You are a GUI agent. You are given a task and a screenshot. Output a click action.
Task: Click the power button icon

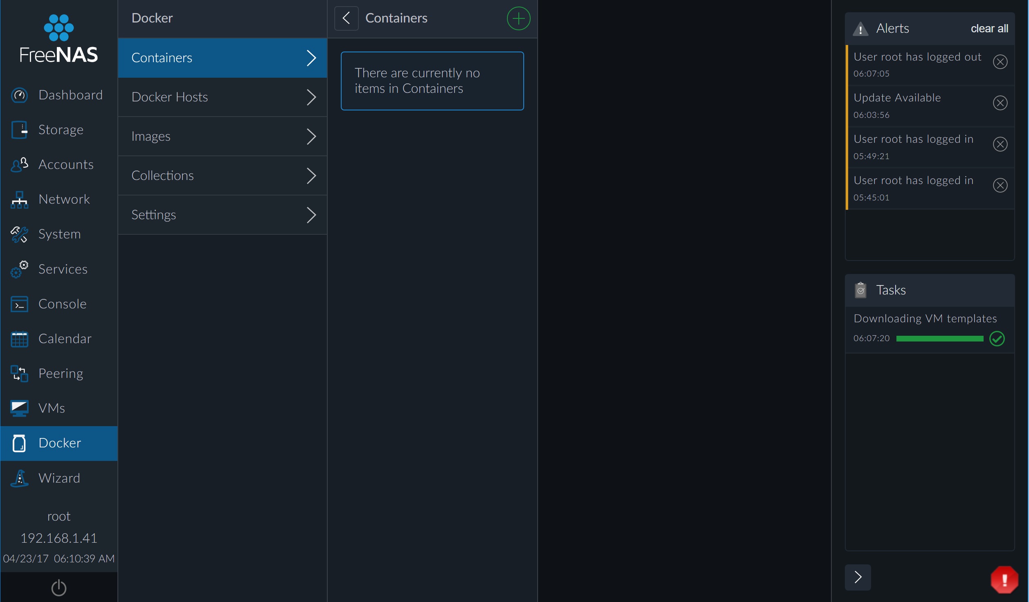pyautogui.click(x=59, y=588)
